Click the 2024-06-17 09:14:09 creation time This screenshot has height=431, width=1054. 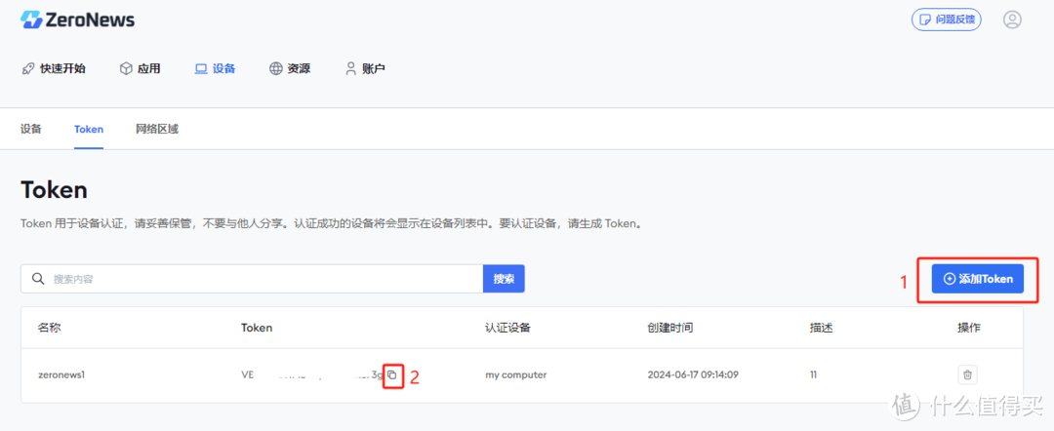coord(693,374)
